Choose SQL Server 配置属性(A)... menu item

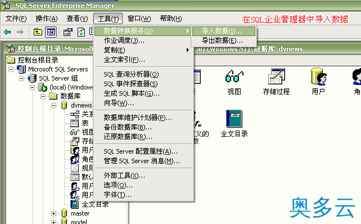(143, 151)
